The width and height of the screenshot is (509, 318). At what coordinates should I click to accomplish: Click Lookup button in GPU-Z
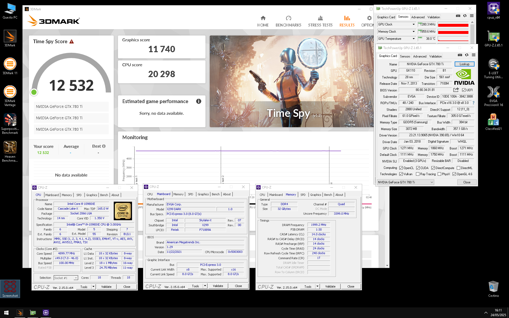pos(464,64)
